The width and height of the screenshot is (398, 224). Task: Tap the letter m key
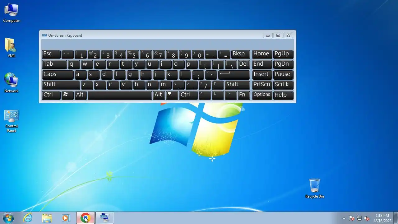click(x=165, y=85)
